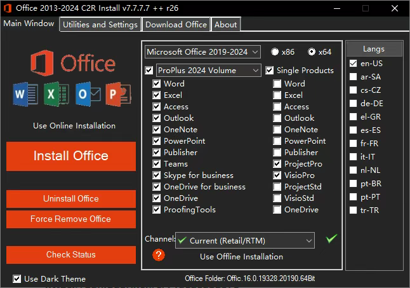This screenshot has height=288, width=410.
Task: Click the red Office logo
Action: tap(43, 64)
